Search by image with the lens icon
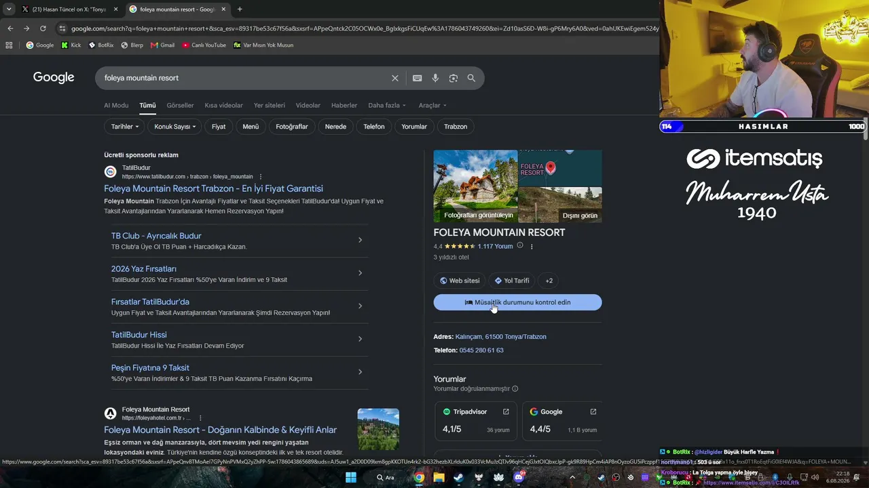Screen dimensions: 869x488 pyautogui.click(x=454, y=78)
